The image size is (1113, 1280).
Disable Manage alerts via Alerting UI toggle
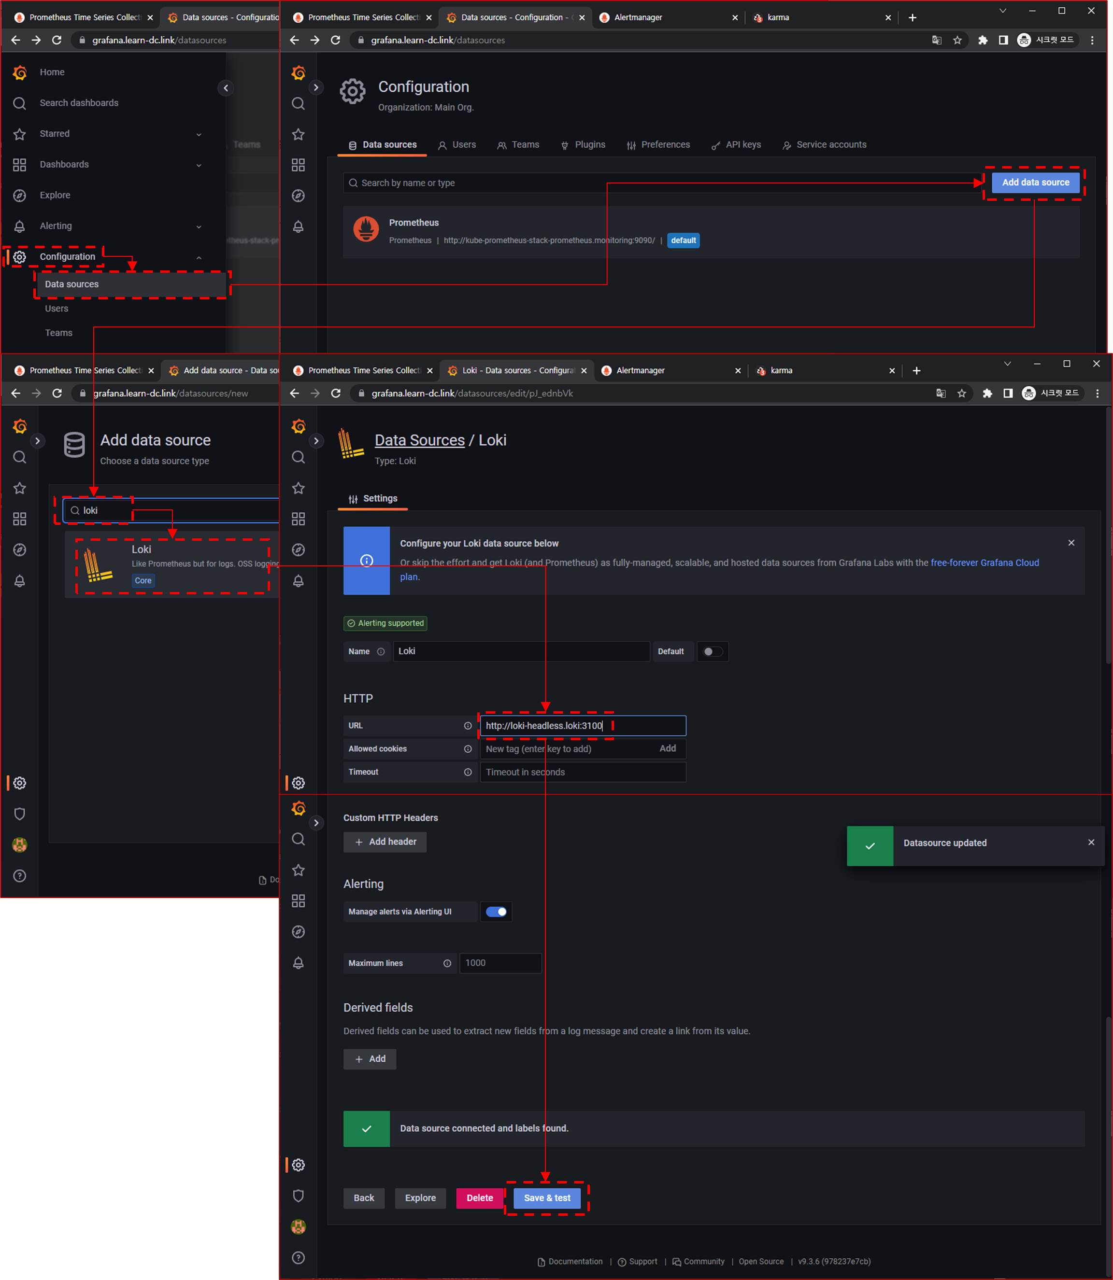[496, 912]
